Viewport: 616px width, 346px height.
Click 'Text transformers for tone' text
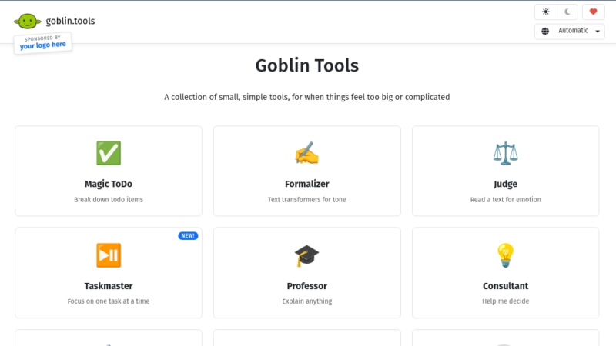pos(306,200)
